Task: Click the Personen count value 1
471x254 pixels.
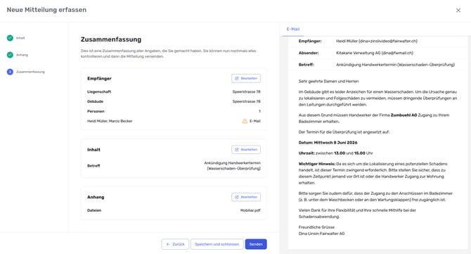Action: coord(259,111)
